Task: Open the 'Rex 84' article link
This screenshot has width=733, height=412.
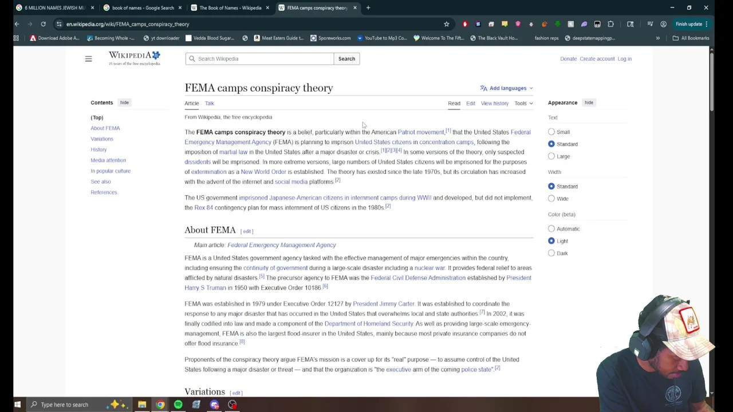Action: click(203, 208)
